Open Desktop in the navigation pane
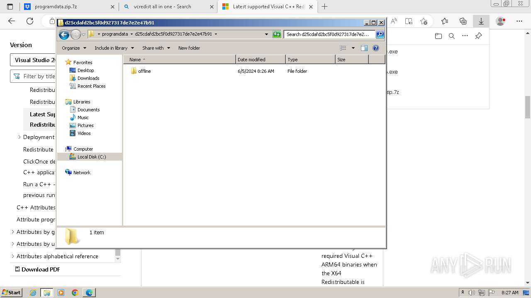 tap(85, 70)
